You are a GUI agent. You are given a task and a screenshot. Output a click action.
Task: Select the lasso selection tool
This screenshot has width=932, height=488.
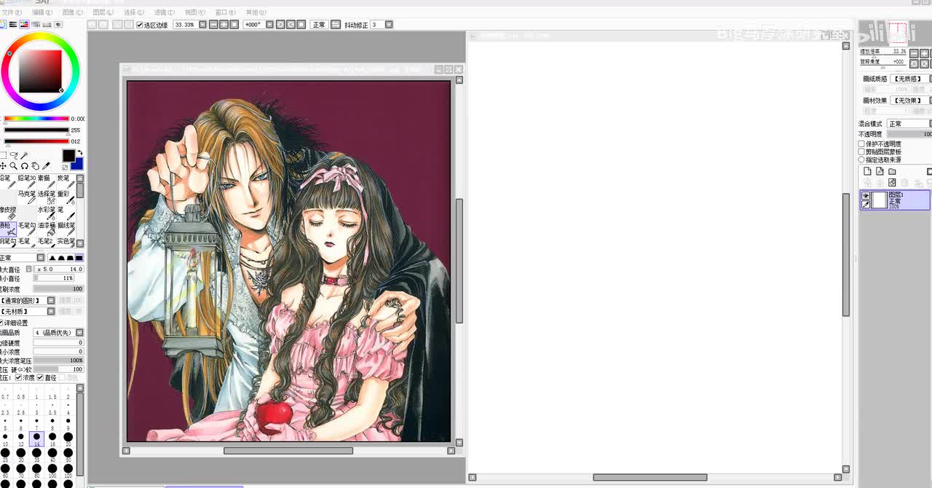pos(14,155)
